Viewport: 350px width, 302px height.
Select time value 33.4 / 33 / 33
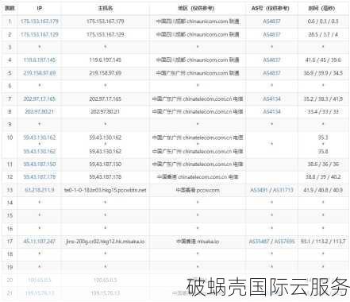click(323, 111)
